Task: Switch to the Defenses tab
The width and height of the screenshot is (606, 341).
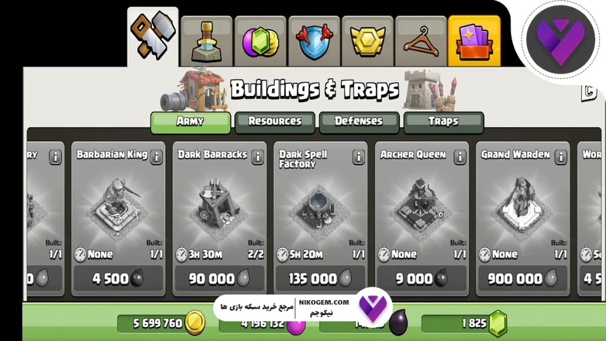Action: click(x=359, y=123)
